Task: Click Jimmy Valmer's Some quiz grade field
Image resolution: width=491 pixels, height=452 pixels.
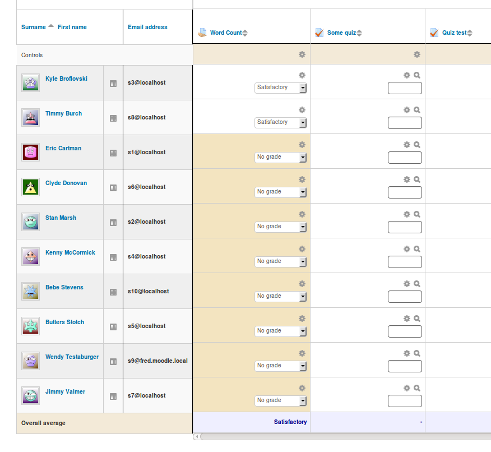Action: click(405, 401)
